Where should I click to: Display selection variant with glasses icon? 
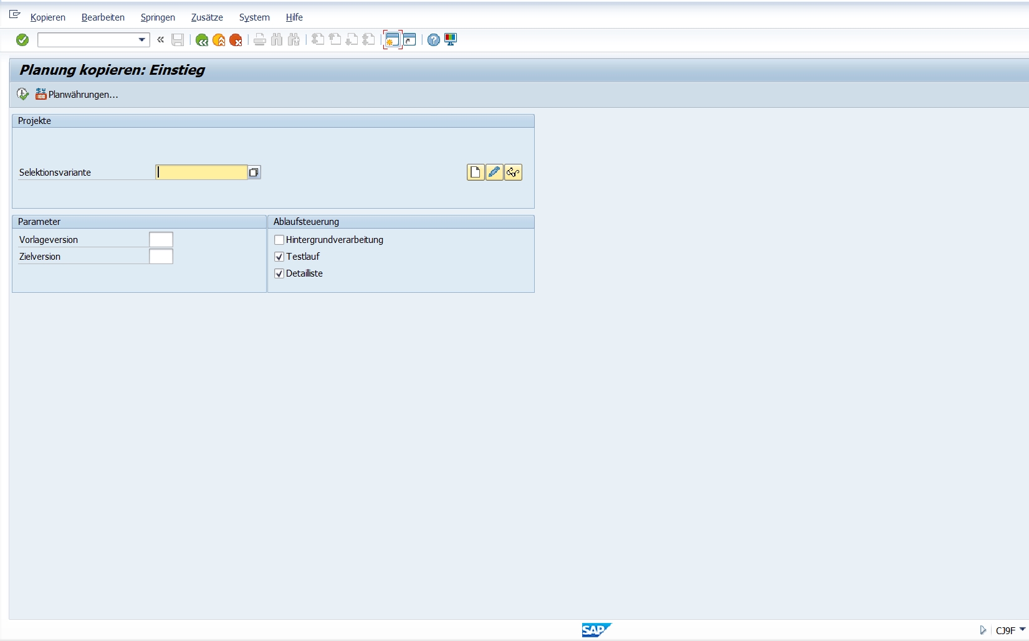coord(513,173)
